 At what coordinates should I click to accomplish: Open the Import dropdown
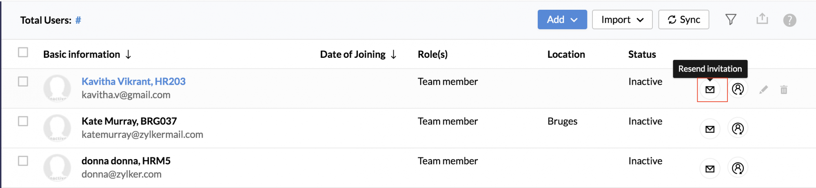click(x=622, y=20)
